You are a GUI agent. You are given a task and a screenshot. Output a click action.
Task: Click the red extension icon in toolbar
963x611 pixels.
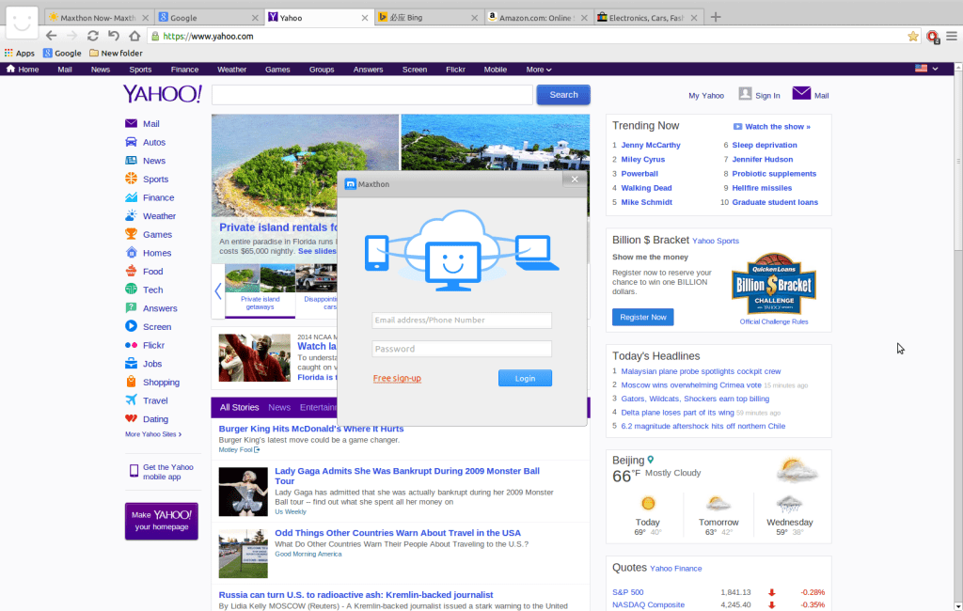[x=932, y=36]
